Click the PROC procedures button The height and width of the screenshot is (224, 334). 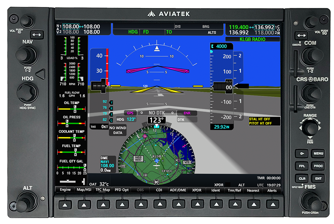pyautogui.click(x=318, y=166)
